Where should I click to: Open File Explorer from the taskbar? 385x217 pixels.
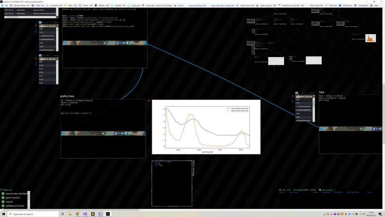70,214
